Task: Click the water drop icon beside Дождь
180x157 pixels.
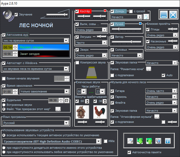Action: 146,17
